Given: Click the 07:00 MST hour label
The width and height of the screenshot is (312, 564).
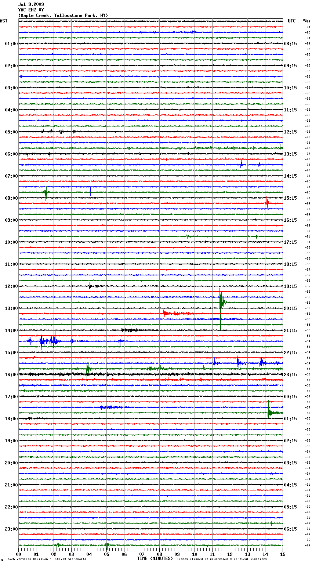Looking at the screenshot, I should [x=11, y=176].
